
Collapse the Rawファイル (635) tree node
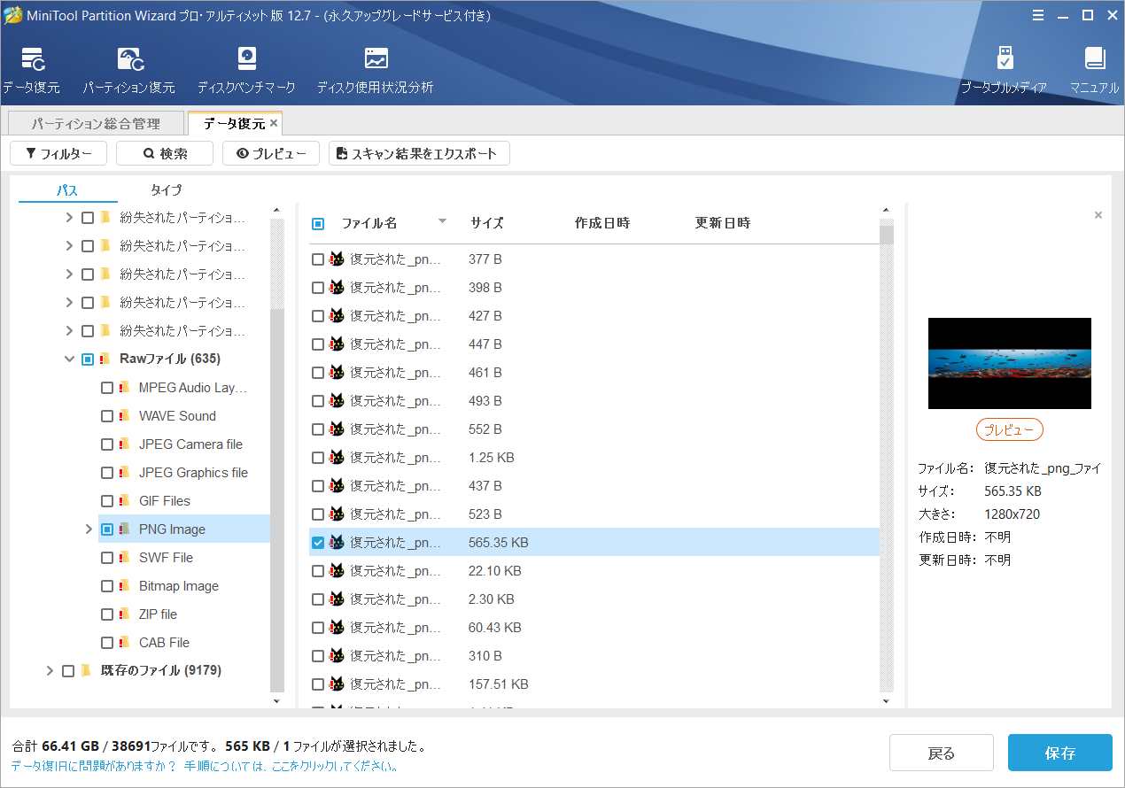(x=69, y=359)
